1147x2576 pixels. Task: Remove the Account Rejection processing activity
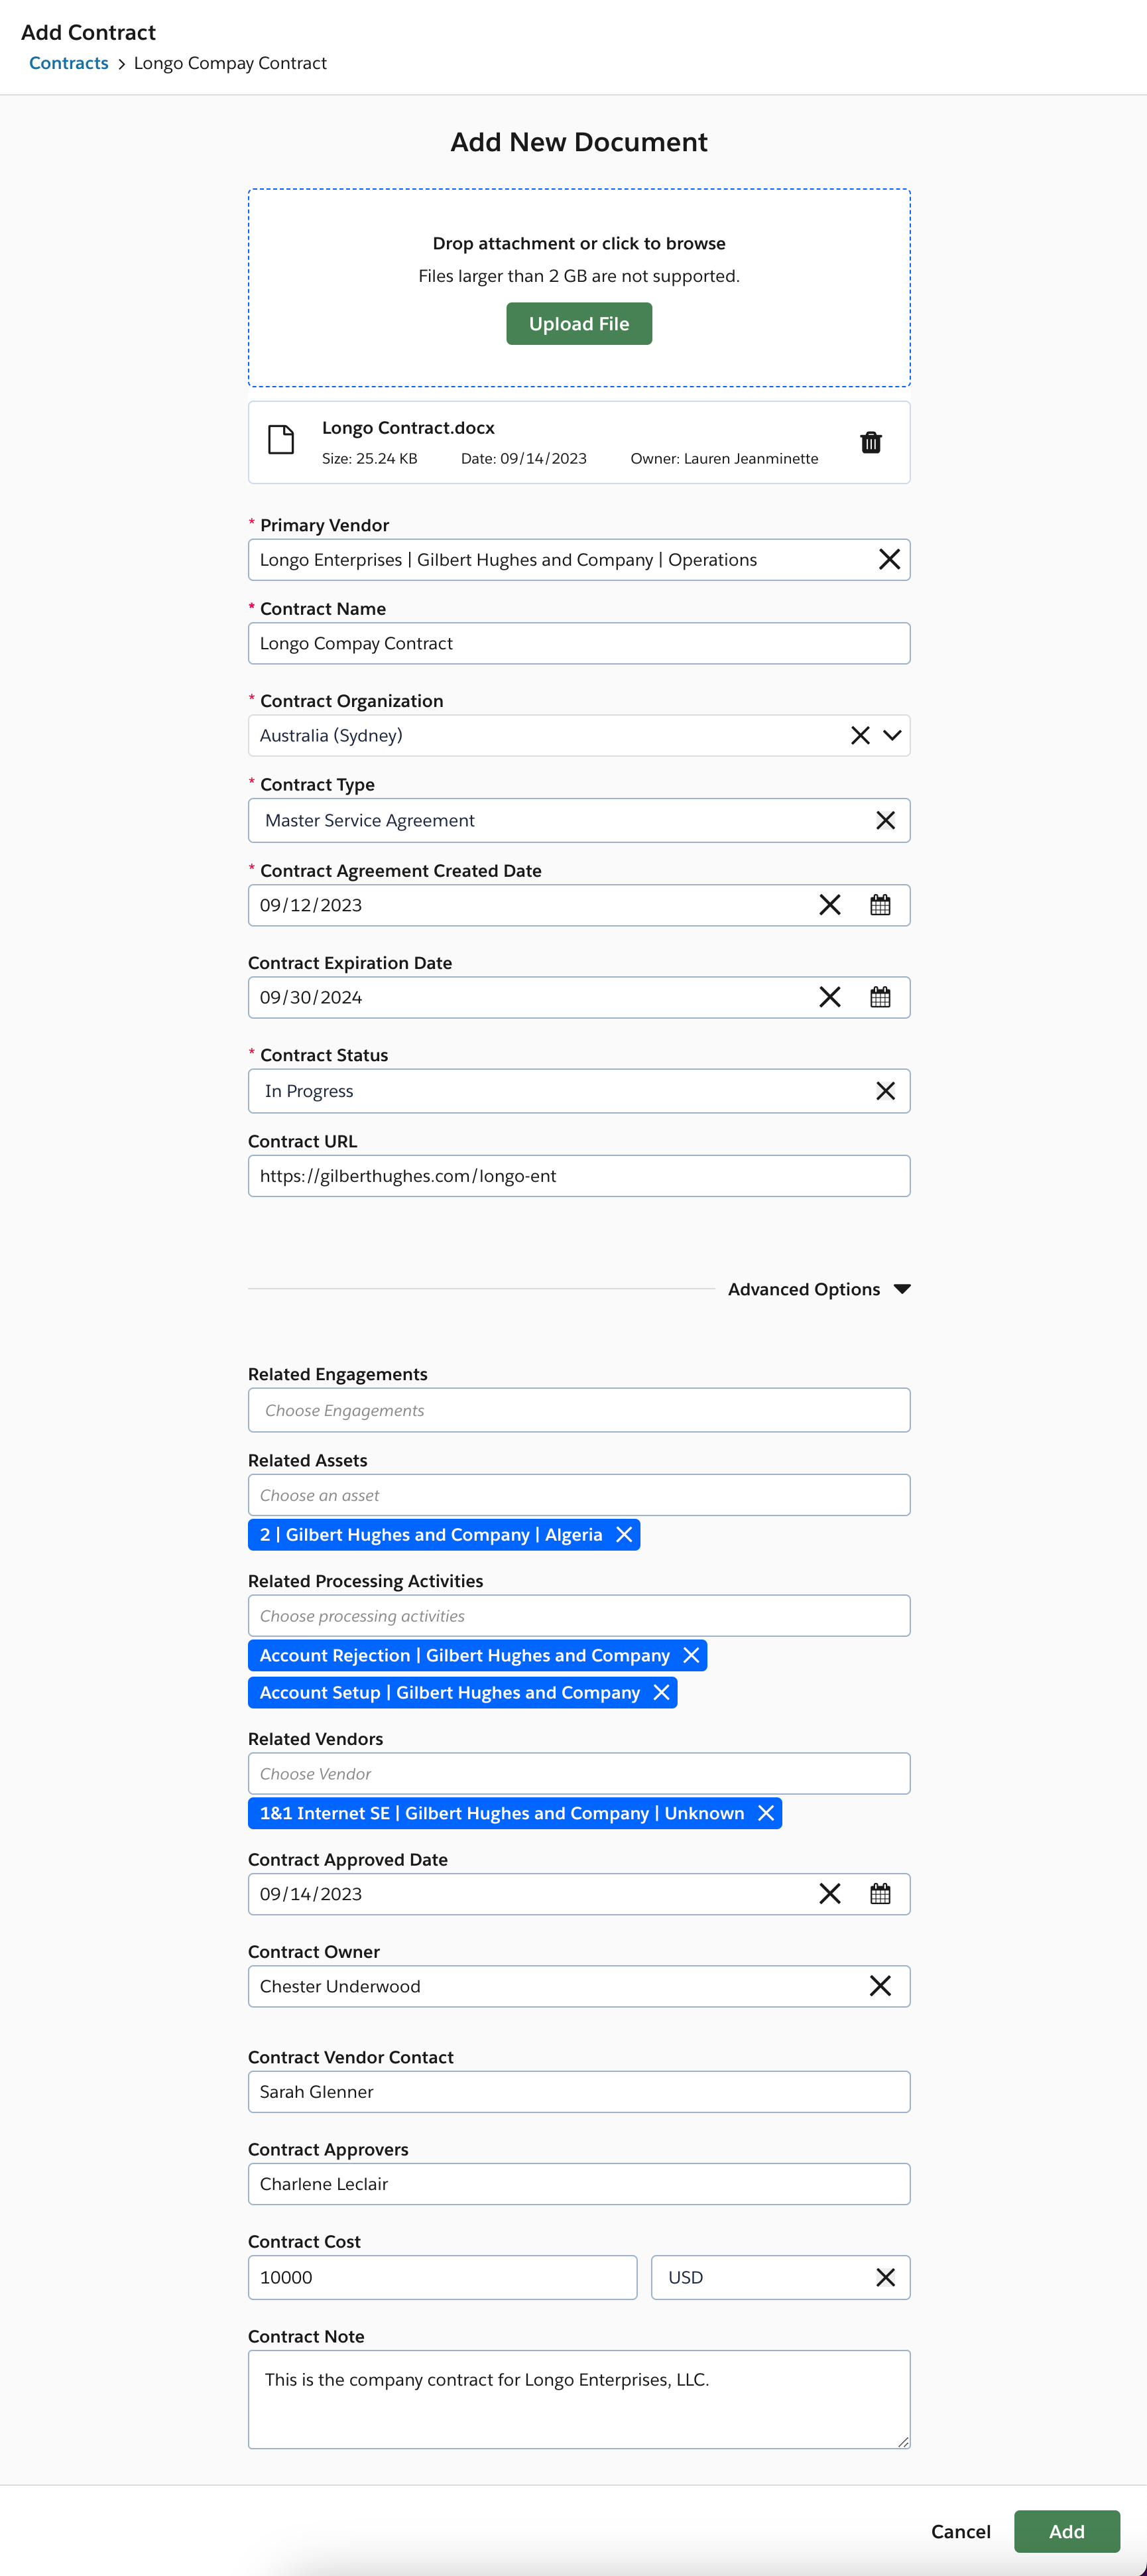[x=691, y=1655]
